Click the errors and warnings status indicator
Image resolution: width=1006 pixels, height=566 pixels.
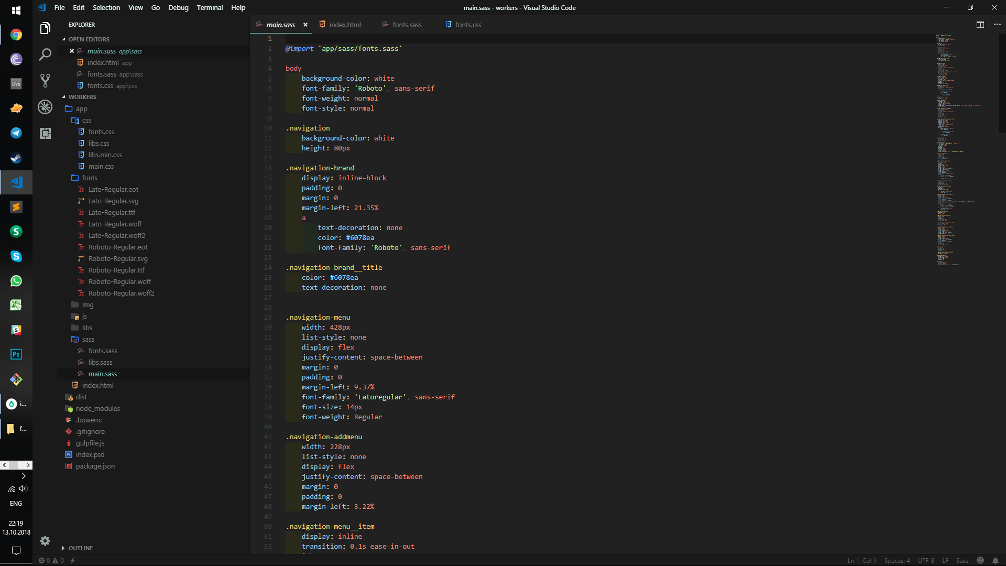(x=51, y=560)
